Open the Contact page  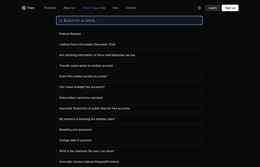tap(131, 8)
